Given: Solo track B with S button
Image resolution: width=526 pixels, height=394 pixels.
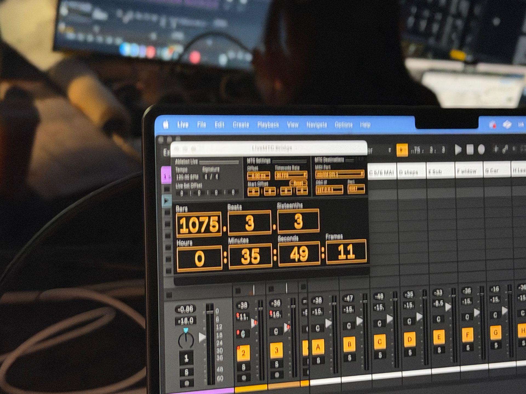Looking at the screenshot, I should tap(350, 358).
